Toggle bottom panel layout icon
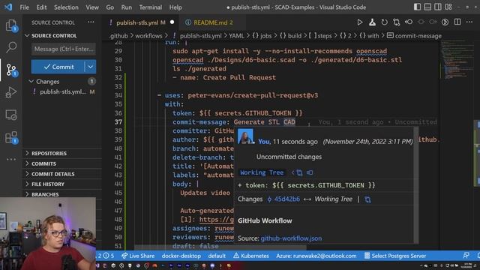 [427, 7]
